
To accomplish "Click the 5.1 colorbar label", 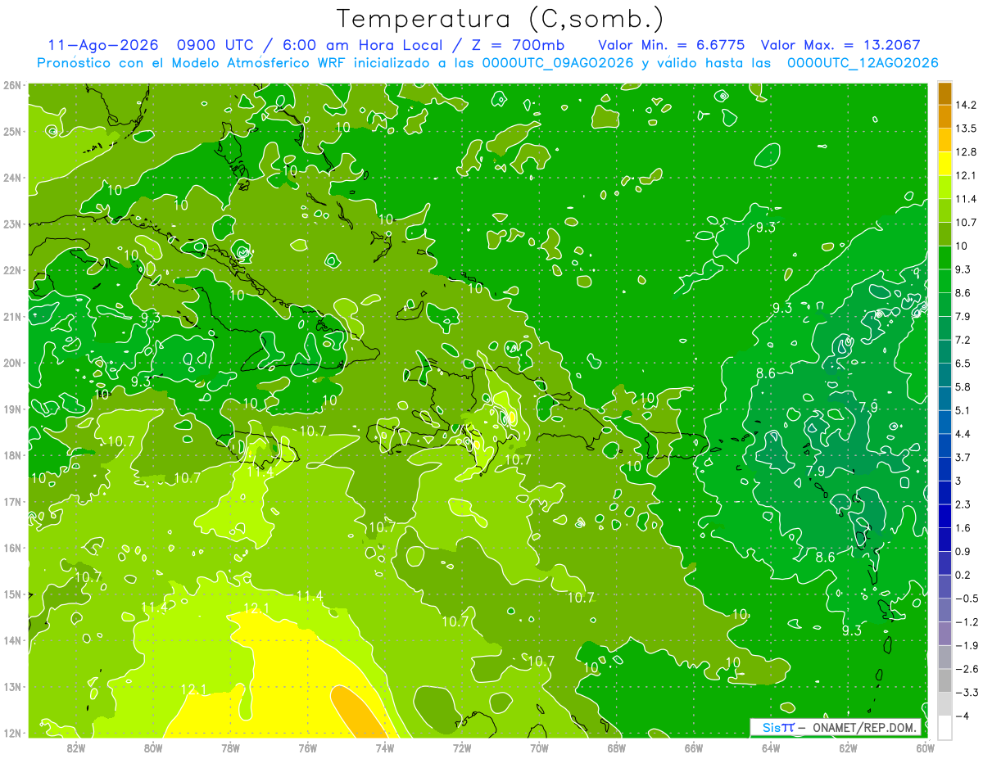I will 963,410.
